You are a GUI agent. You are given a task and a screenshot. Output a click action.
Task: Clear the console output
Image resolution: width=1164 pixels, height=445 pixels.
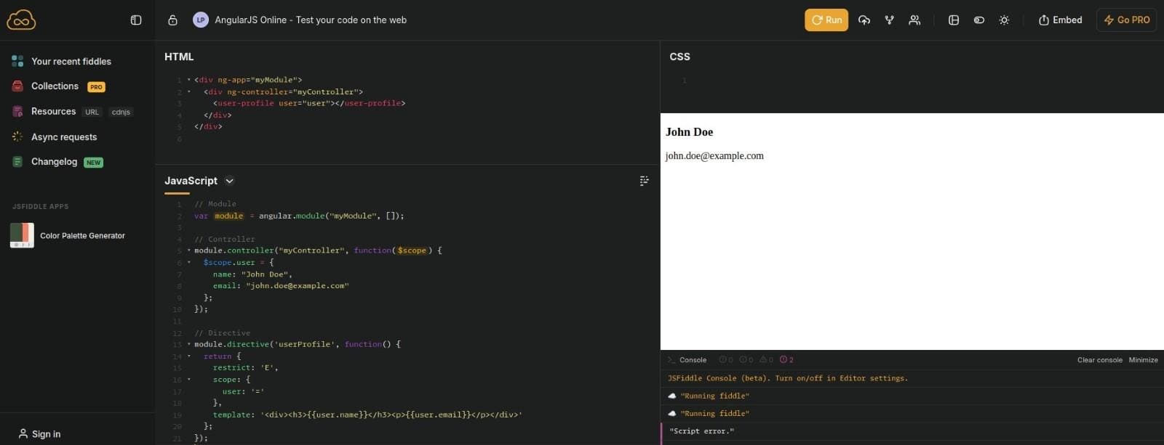[1099, 360]
